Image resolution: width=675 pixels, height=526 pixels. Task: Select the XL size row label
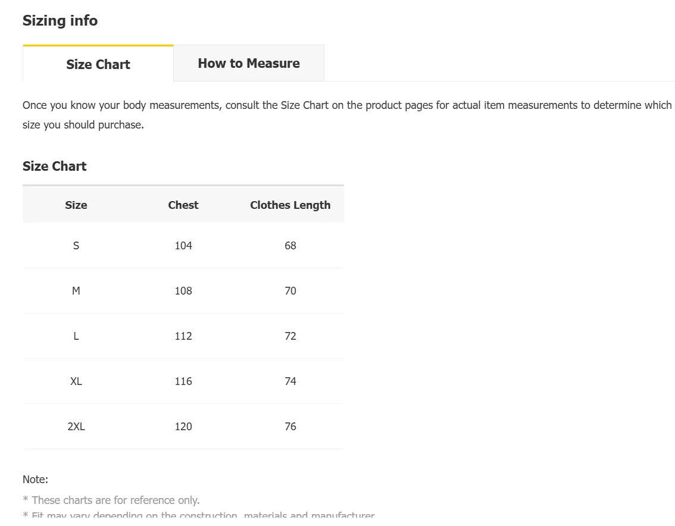point(76,381)
